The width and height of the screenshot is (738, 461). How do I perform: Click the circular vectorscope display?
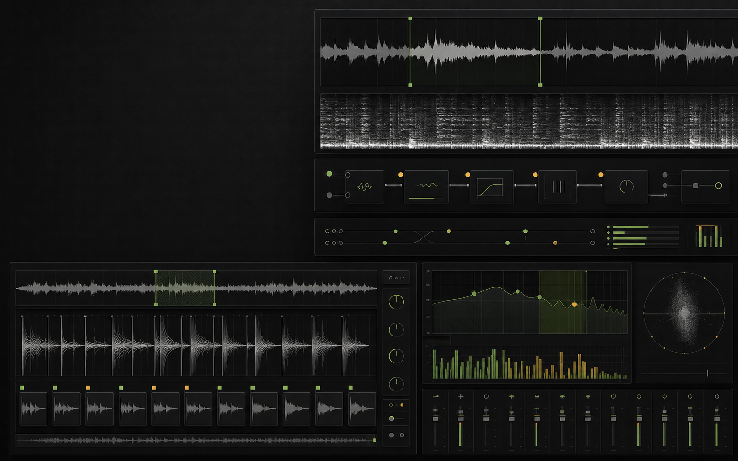coord(684,313)
